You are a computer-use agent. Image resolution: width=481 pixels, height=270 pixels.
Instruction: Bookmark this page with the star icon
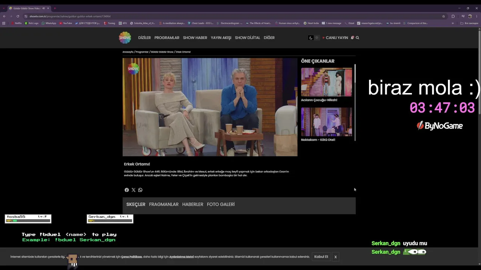click(443, 16)
